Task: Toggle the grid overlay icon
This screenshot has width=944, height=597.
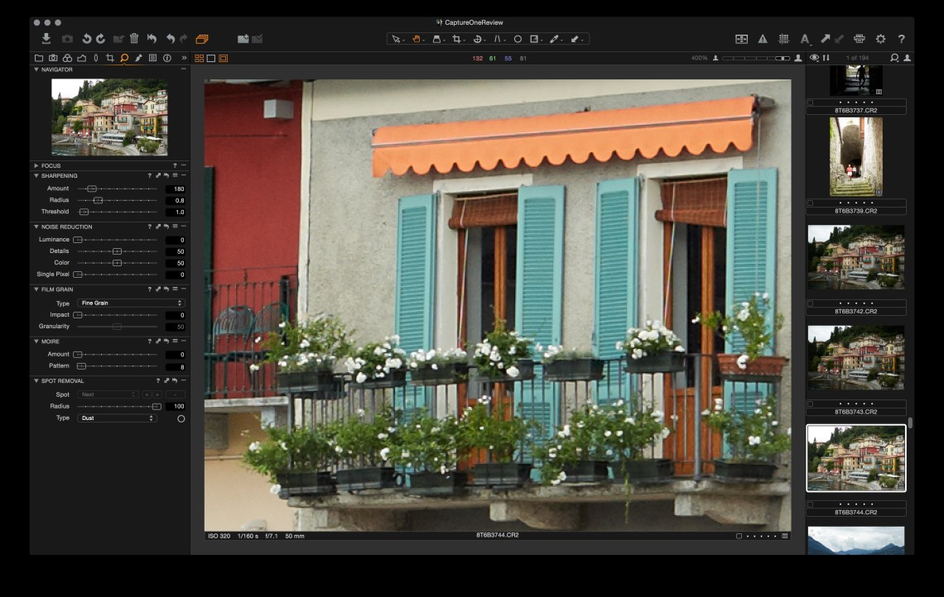Action: (783, 39)
